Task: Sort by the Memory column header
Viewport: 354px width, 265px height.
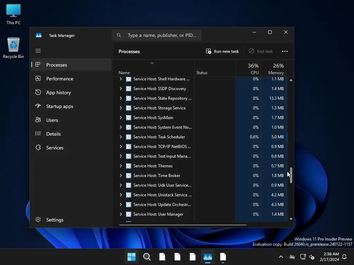Action: (274, 69)
